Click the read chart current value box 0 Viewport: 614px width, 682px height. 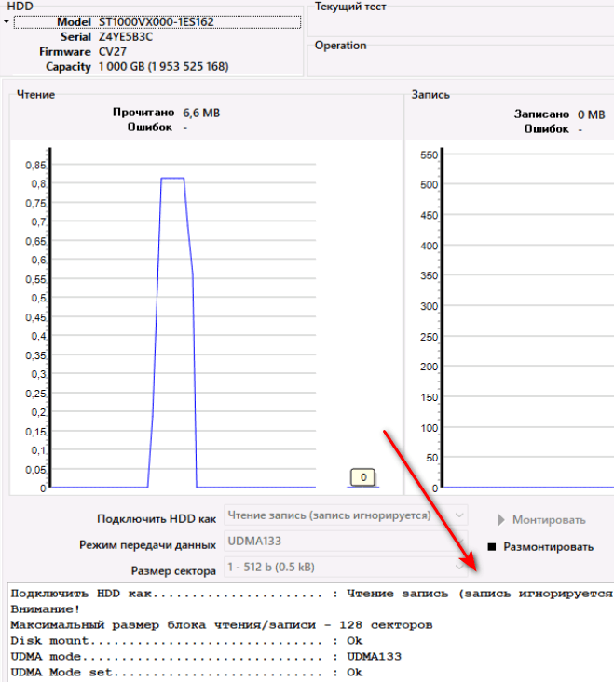pos(363,477)
